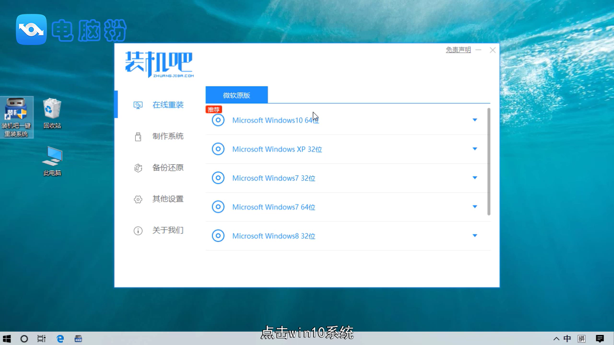The image size is (614, 345).
Task: Launch Microsoft Edge from the taskbar
Action: 60,339
